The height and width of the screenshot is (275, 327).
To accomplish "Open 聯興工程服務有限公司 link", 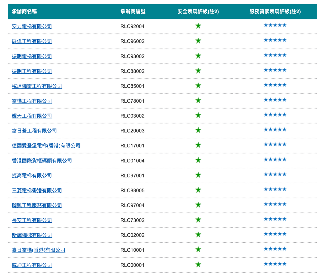I will [37, 206].
